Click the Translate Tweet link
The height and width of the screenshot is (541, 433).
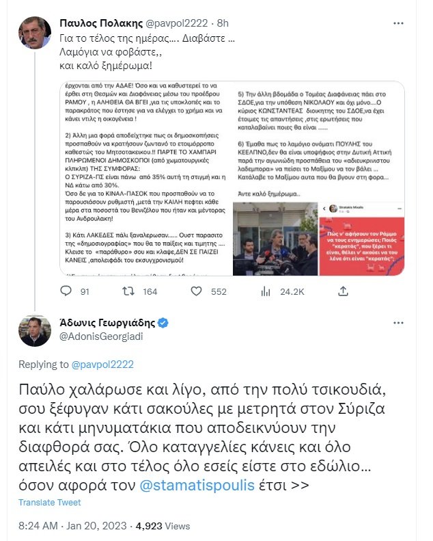tap(50, 502)
